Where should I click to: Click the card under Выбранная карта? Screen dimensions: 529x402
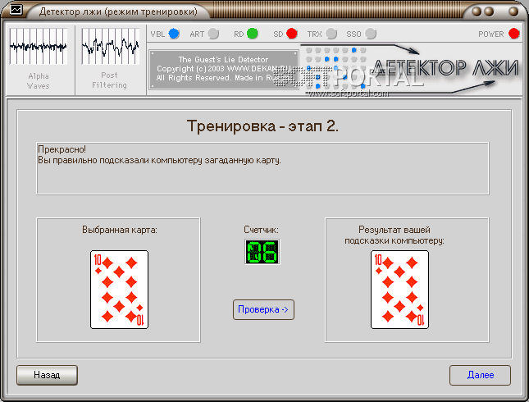pos(119,290)
